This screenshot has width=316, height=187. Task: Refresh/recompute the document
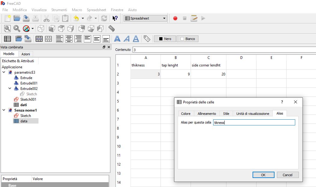click(104, 18)
